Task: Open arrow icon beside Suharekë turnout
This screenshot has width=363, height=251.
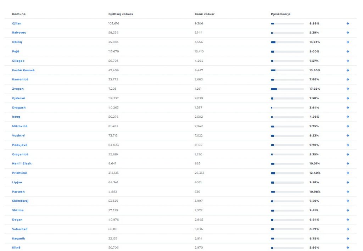Action: [x=348, y=229]
